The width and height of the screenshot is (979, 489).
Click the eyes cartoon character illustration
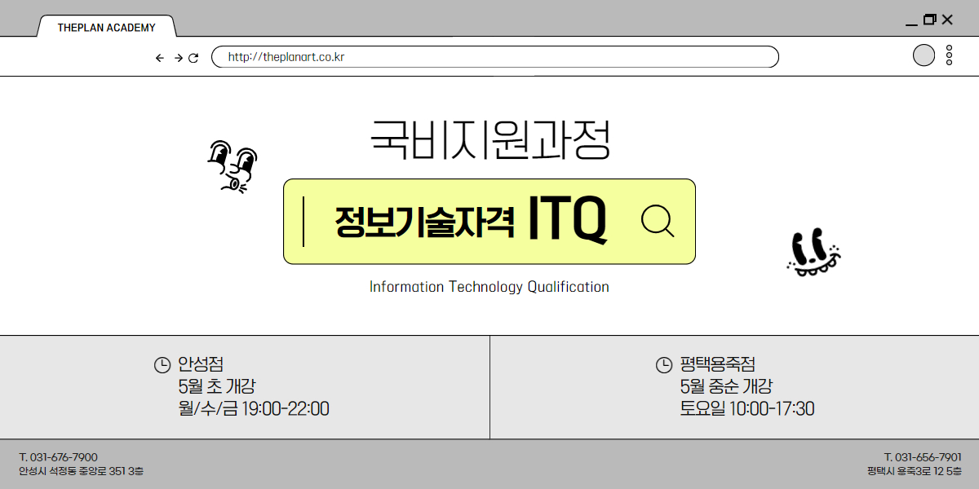[233, 166]
